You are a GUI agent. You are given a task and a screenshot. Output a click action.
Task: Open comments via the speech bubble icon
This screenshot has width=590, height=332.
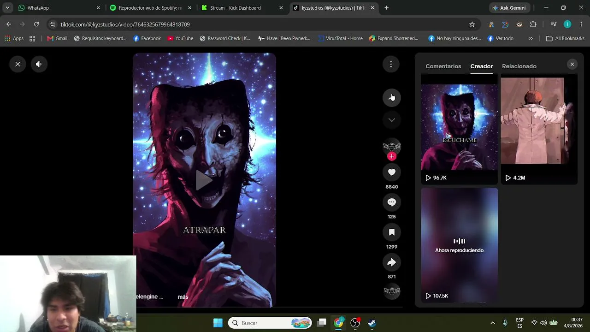coord(392,202)
